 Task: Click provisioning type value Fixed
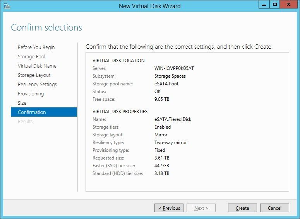[159, 150]
